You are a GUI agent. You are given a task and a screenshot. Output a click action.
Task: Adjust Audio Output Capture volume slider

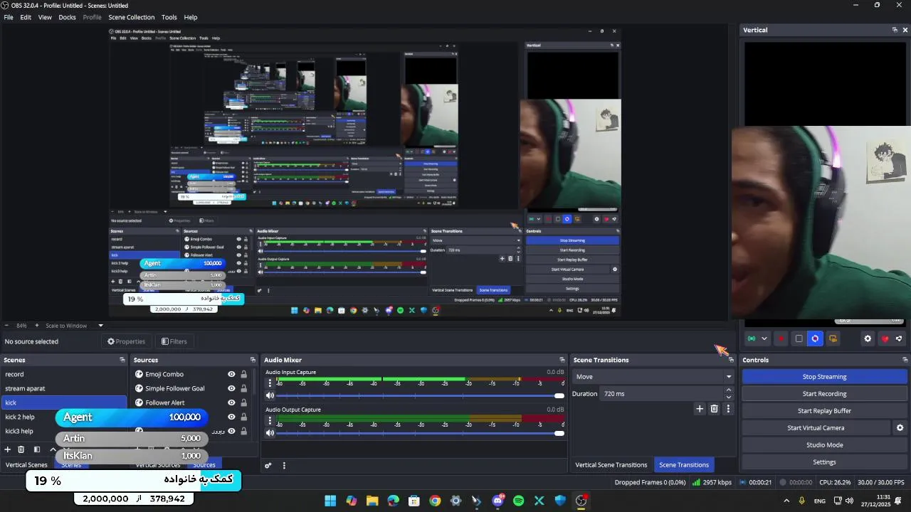pos(421,432)
